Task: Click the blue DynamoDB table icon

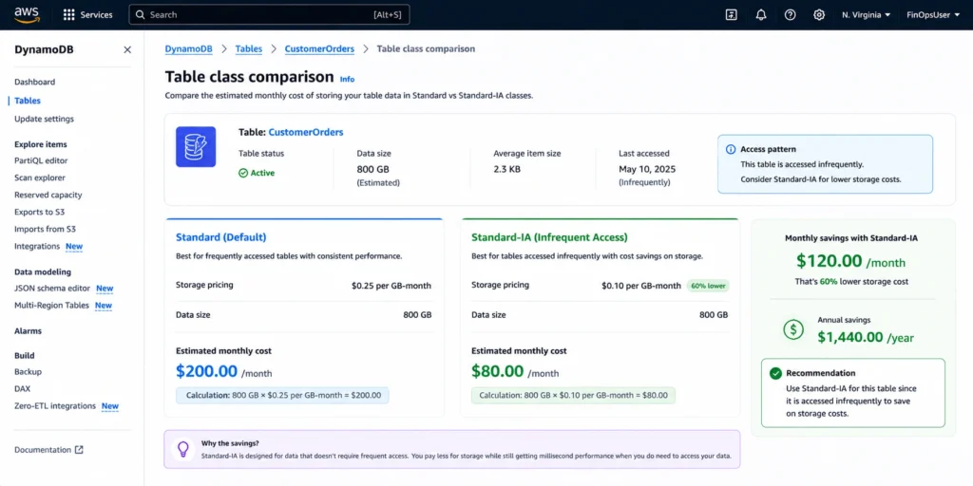Action: [x=196, y=147]
